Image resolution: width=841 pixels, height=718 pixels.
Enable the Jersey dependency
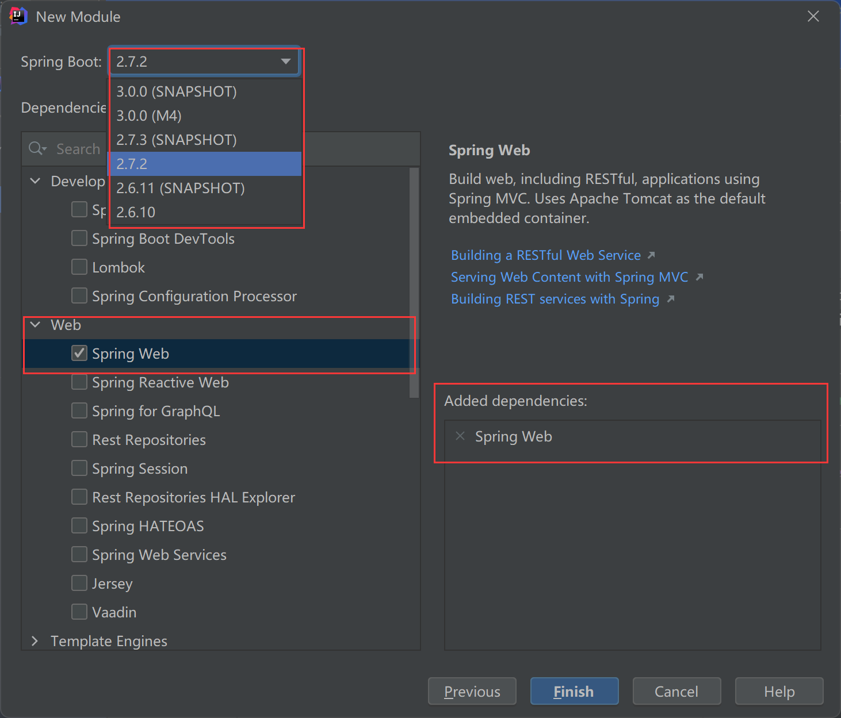click(79, 583)
